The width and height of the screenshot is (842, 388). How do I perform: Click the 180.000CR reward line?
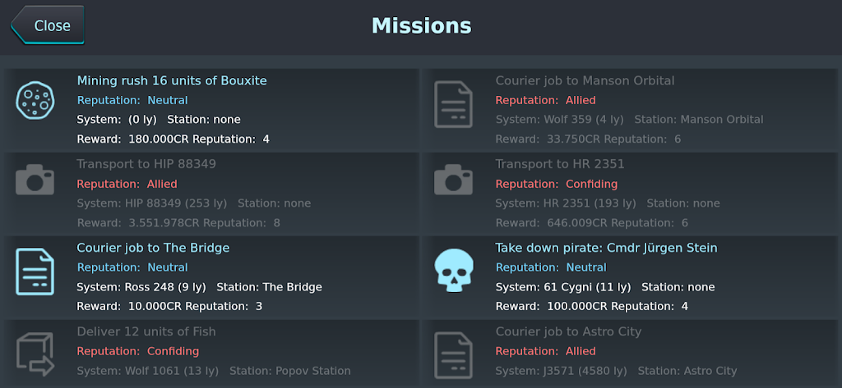point(173,139)
